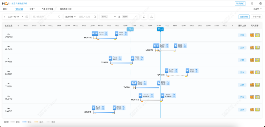The image size is (265, 127).
Task: Click the flight number search magnifier
Action: 59,17
